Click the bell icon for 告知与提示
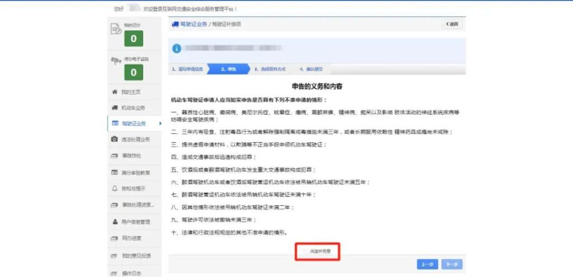573x277 pixels. 115,189
